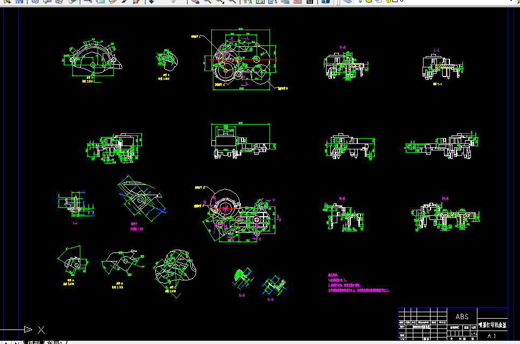Screen dimensions: 520x344
Task: Click the 'G-G' section label
Action: [242, 295]
